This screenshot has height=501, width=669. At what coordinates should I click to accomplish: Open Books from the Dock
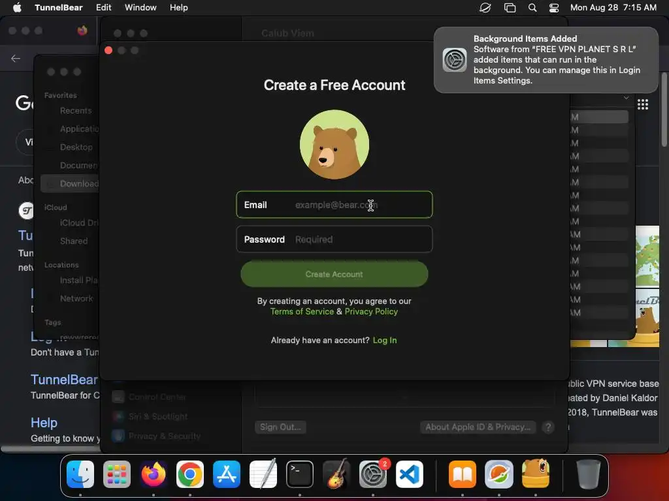point(463,474)
